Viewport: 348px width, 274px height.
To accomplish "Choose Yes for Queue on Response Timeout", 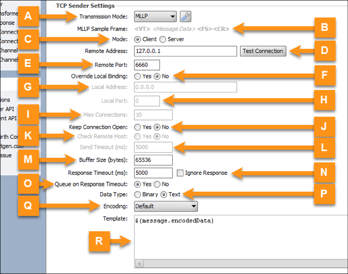I will pos(137,183).
